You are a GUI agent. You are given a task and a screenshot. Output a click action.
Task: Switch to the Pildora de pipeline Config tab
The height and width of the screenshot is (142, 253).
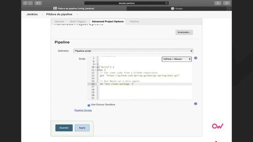[x=74, y=9]
